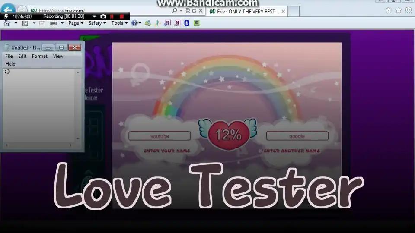
Task: Maximize the Untitled Notepad window
Action: click(61, 48)
